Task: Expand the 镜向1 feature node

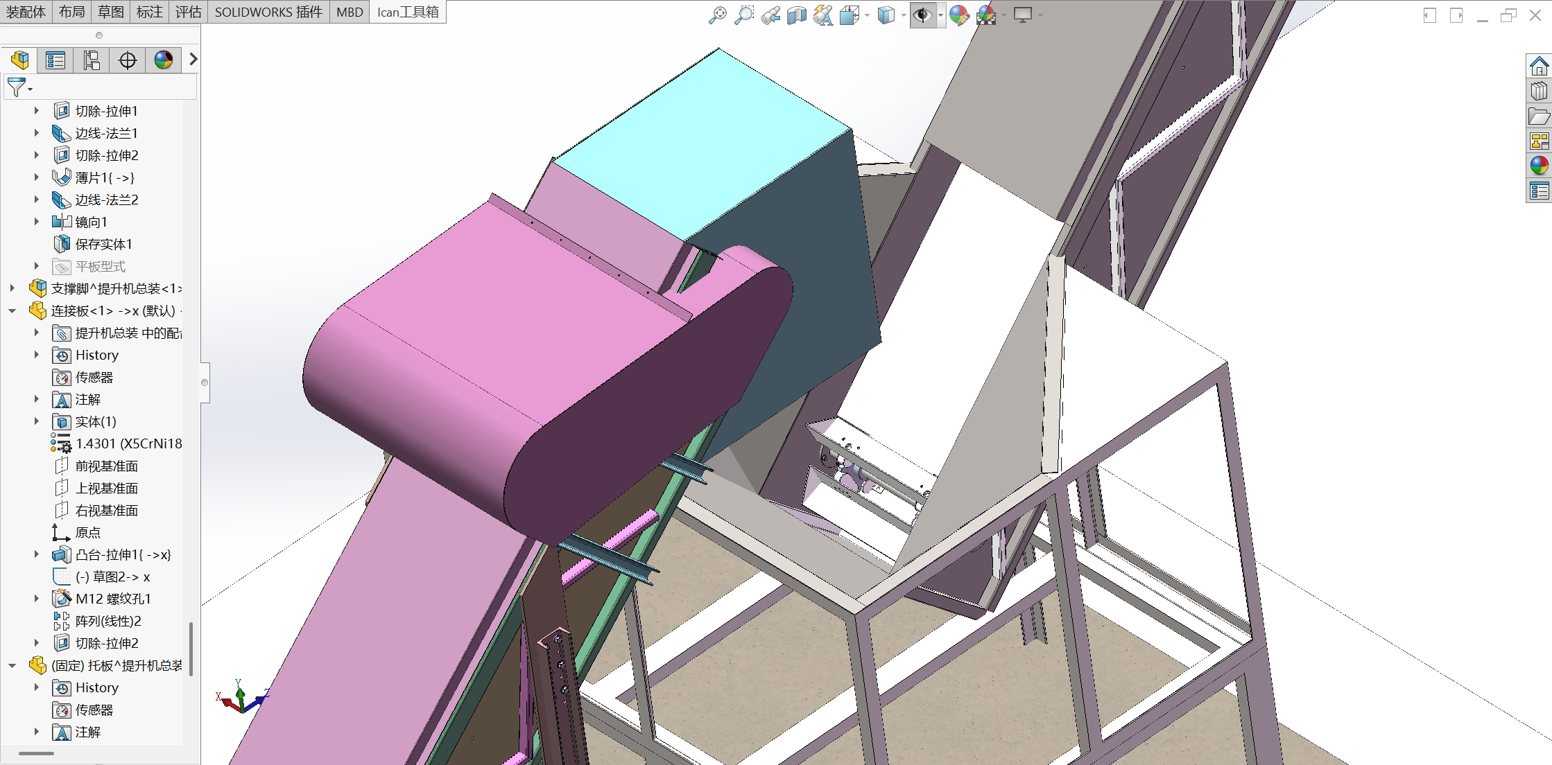Action: pyautogui.click(x=37, y=222)
